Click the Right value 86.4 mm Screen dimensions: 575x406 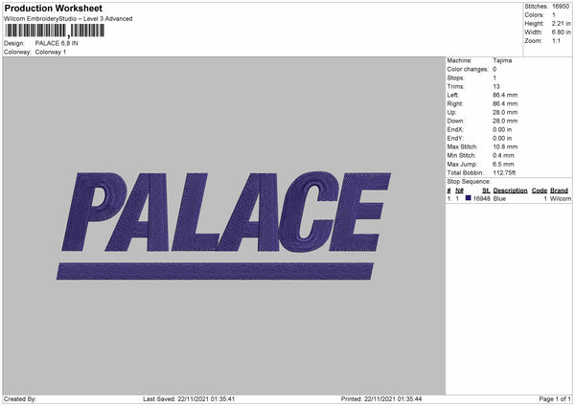(505, 104)
